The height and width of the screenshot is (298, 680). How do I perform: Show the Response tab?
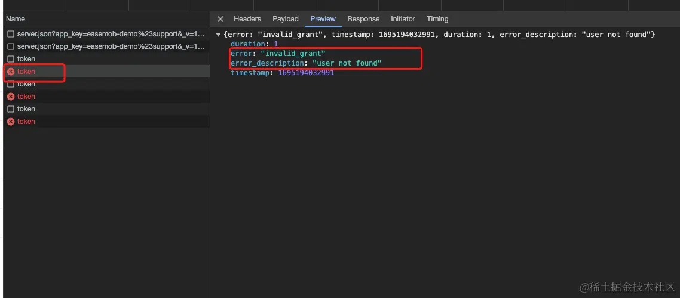[363, 19]
